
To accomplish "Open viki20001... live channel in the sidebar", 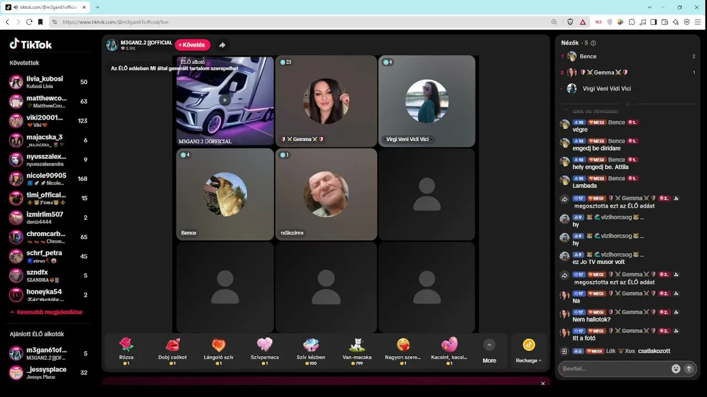I will tap(49, 121).
